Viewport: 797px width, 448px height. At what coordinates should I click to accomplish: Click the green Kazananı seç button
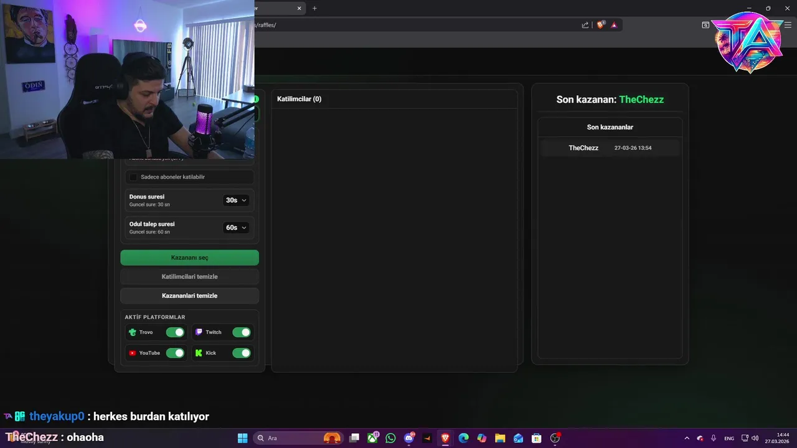pos(189,258)
